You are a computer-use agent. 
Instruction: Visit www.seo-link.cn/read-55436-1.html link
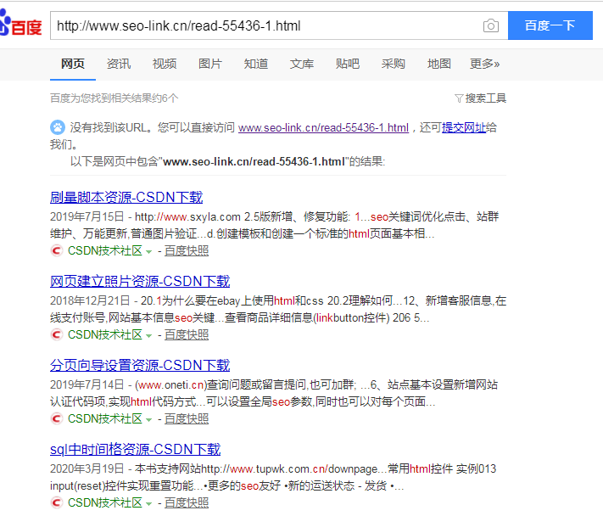[x=323, y=128]
